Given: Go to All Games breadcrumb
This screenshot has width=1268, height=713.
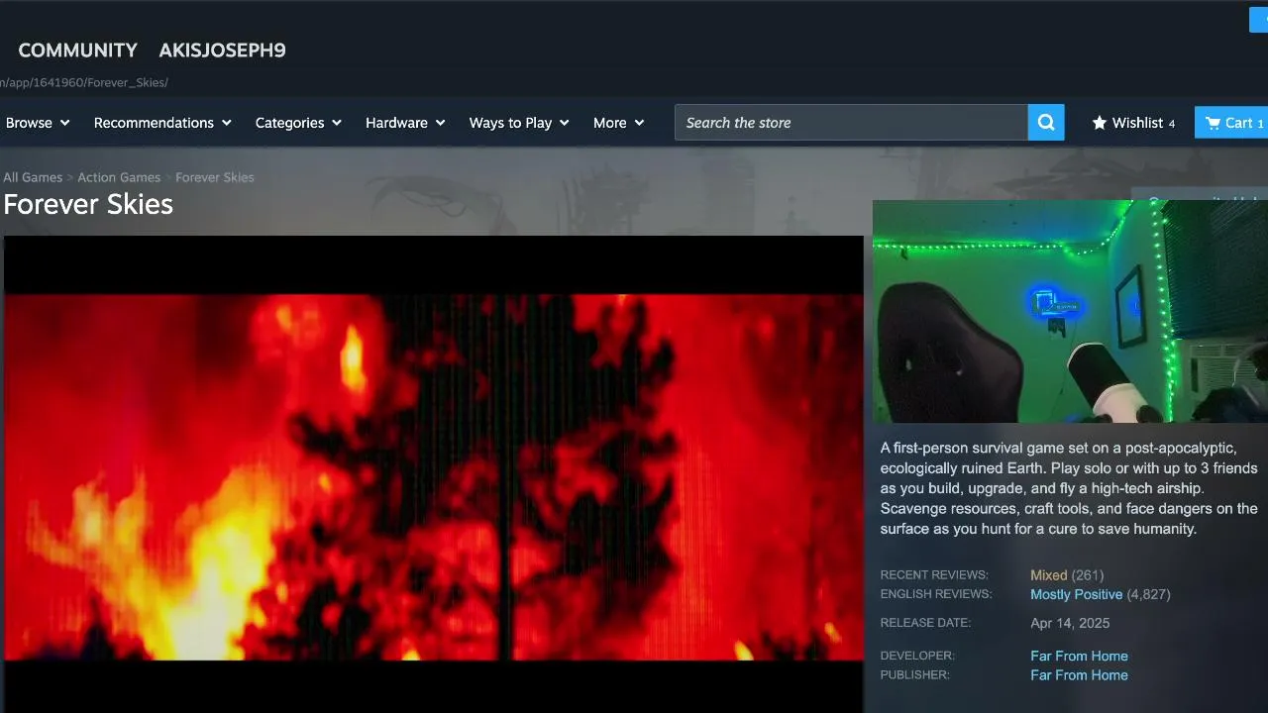Looking at the screenshot, I should (33, 177).
